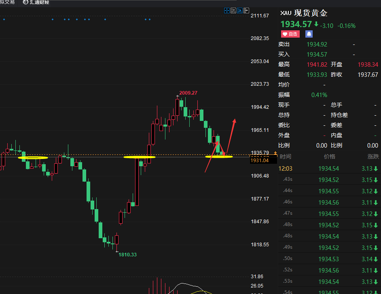Image resolution: width=381 pixels, height=294 pixels.
Task: Click the 31.86 indicator axis value
Action: pyautogui.click(x=257, y=277)
